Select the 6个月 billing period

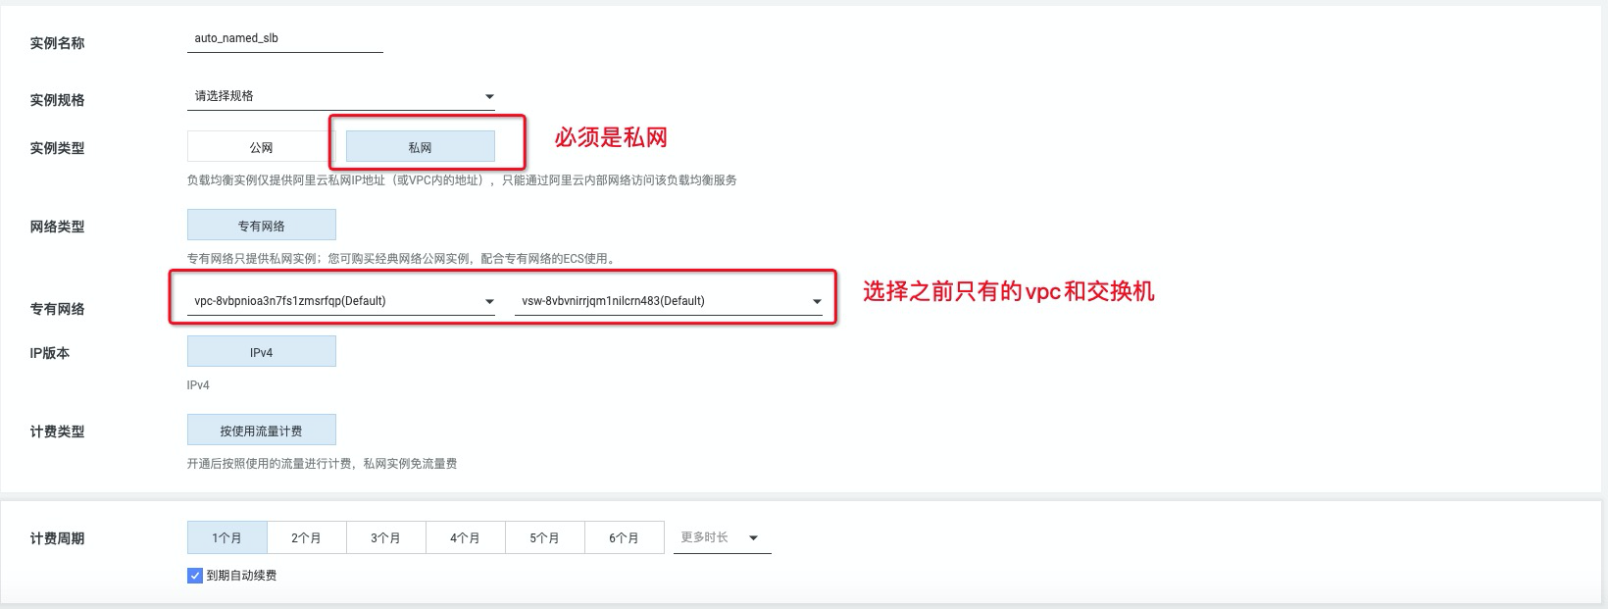624,537
